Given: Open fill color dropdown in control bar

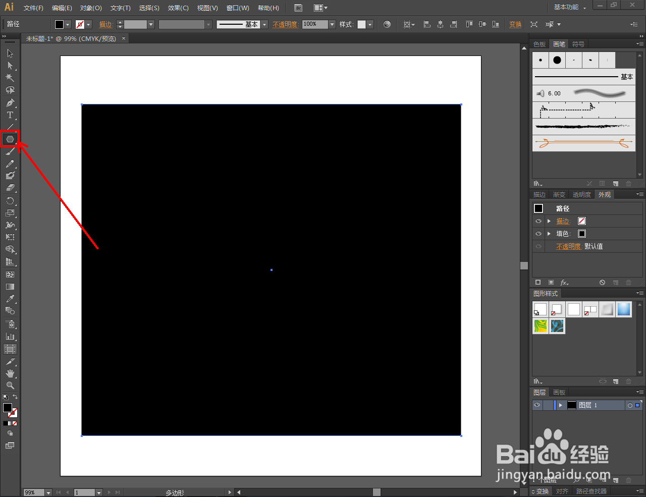Looking at the screenshot, I should pos(68,24).
